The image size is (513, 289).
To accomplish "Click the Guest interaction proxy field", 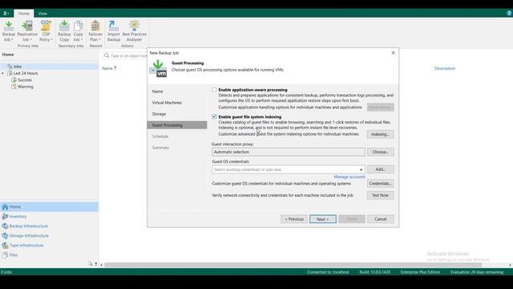I will (289, 152).
